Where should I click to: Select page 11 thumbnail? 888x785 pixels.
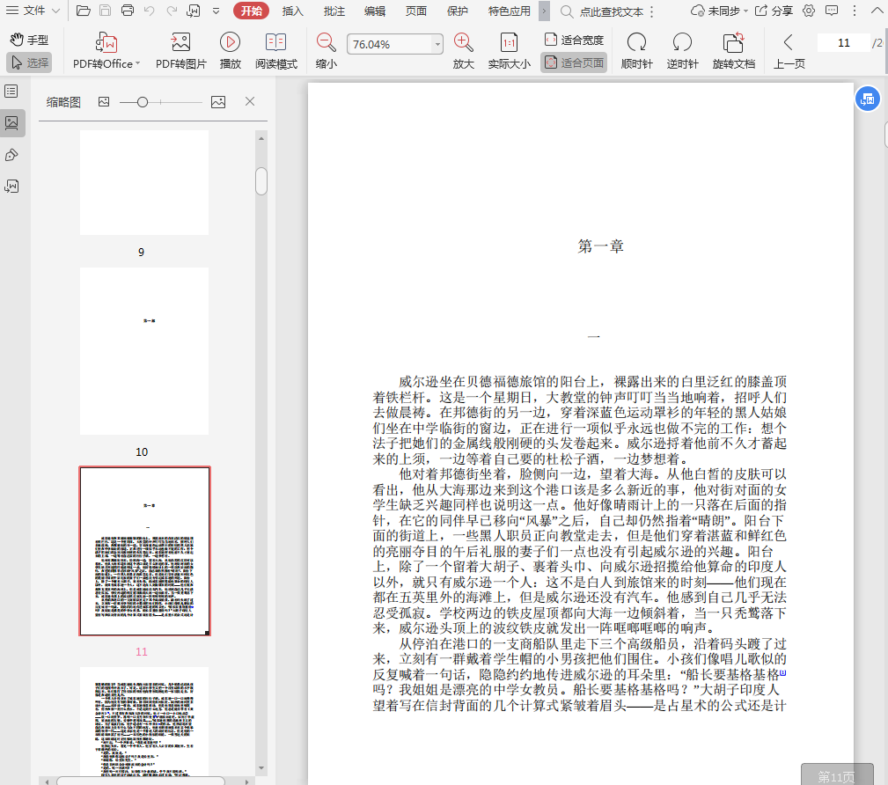coord(144,551)
